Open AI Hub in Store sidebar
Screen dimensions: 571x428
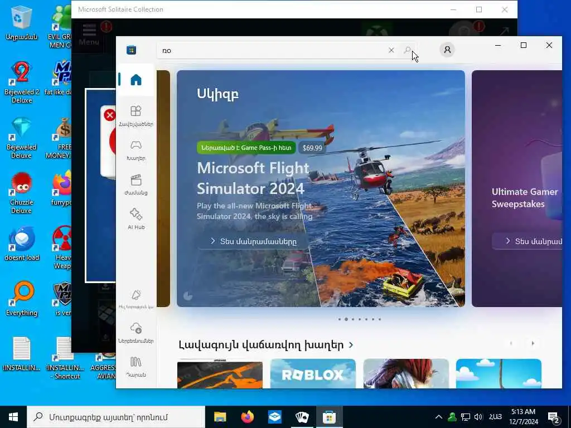coord(136,219)
